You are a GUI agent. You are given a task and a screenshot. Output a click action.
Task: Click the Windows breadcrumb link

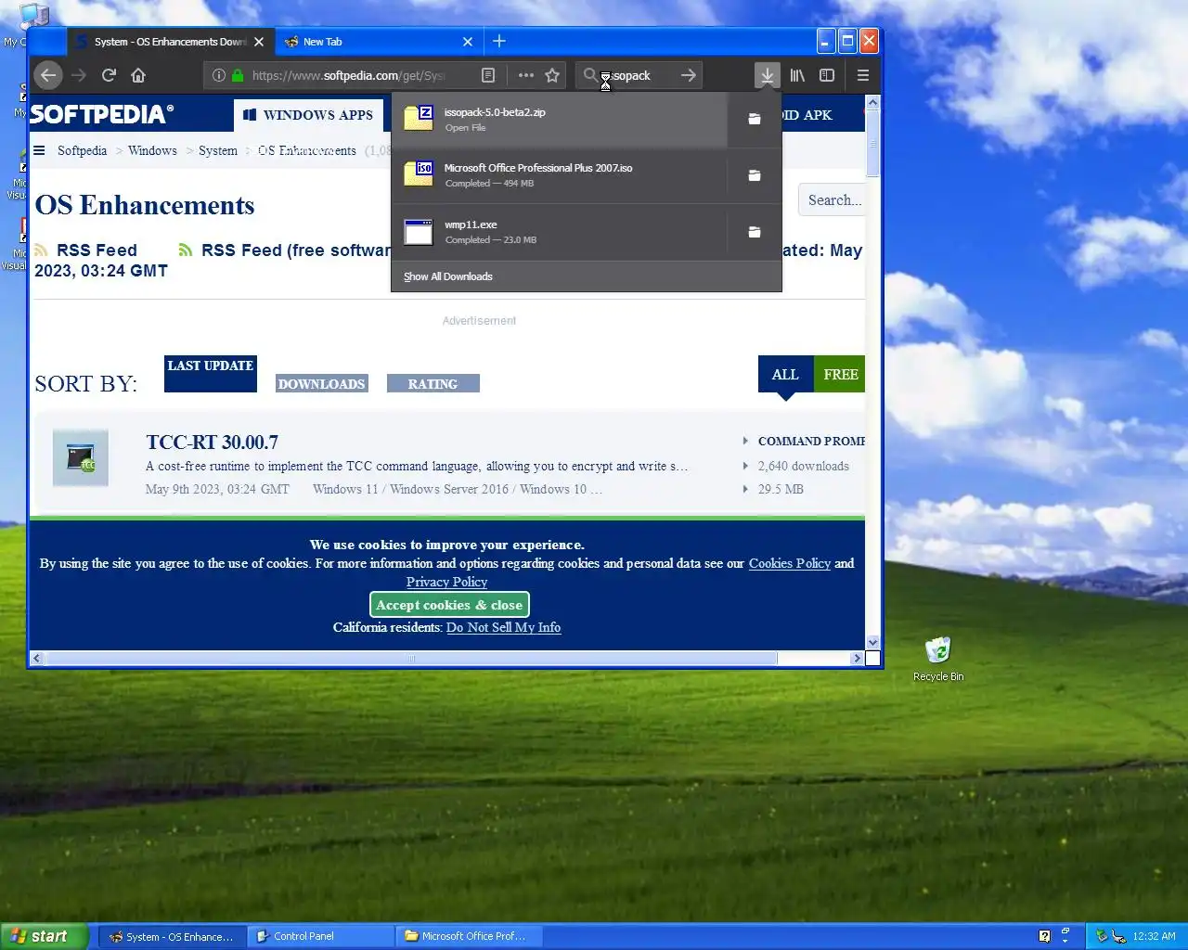(x=152, y=150)
